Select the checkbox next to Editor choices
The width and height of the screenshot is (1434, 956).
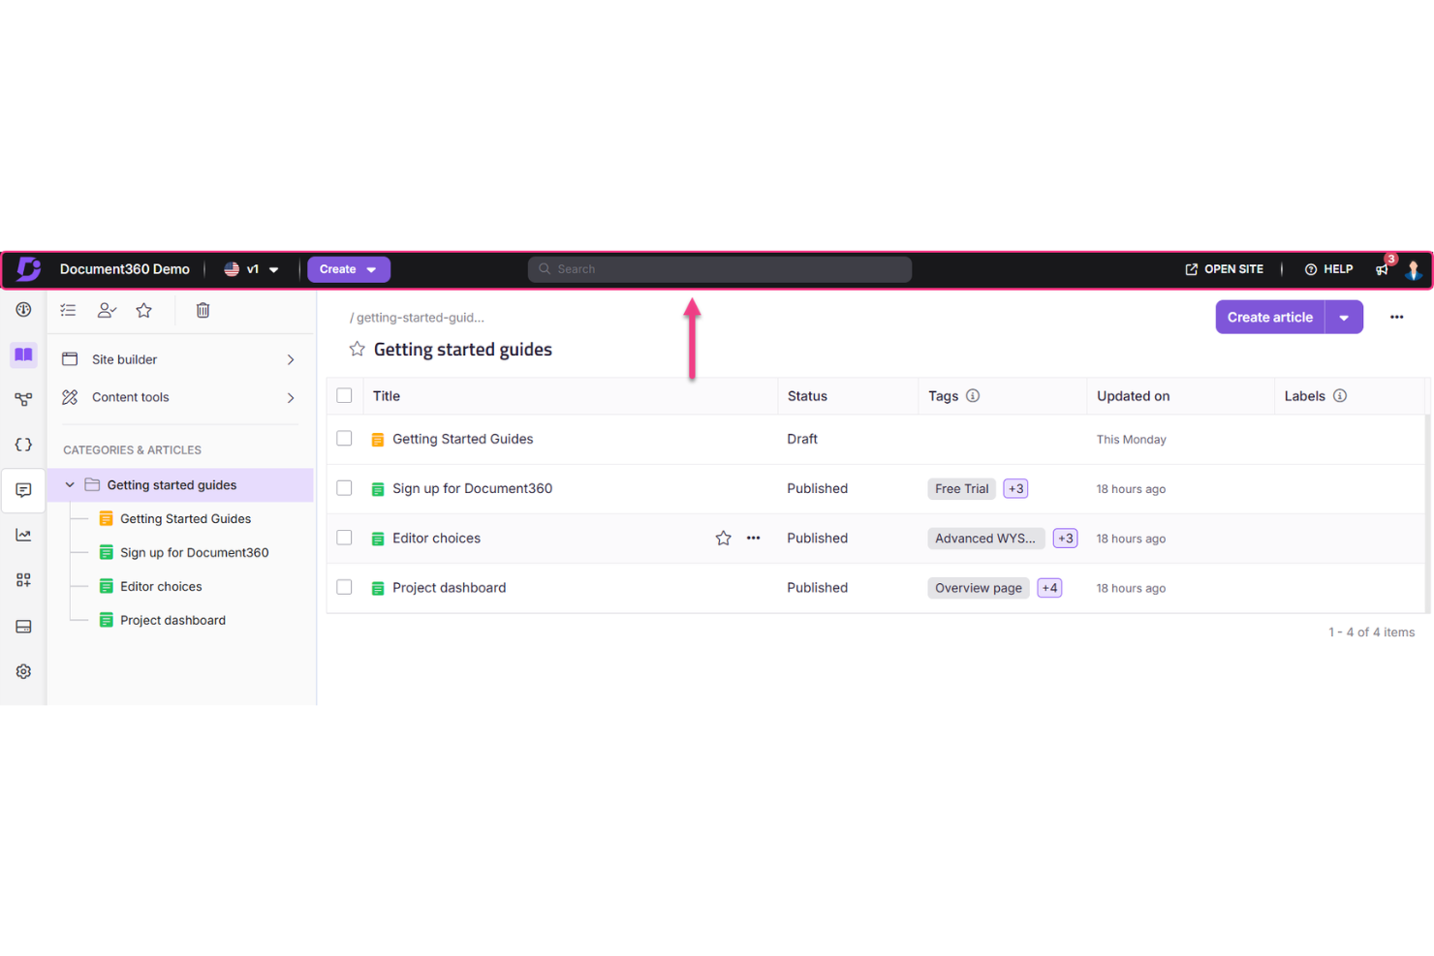(344, 538)
